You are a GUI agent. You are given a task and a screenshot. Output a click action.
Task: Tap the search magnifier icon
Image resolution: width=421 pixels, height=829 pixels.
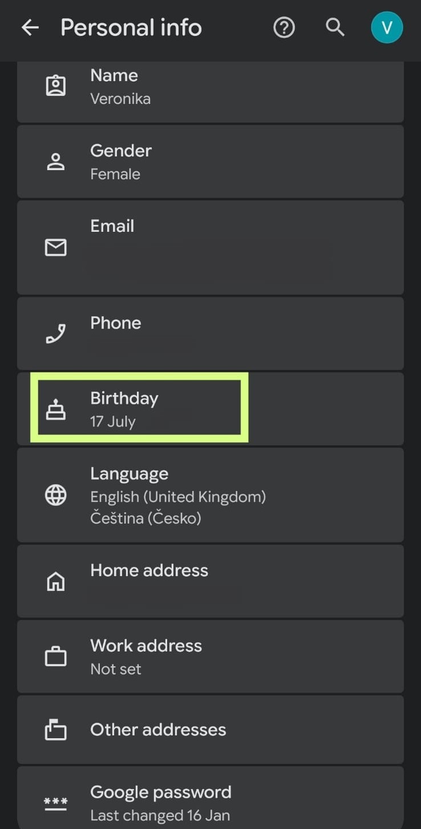pos(335,27)
